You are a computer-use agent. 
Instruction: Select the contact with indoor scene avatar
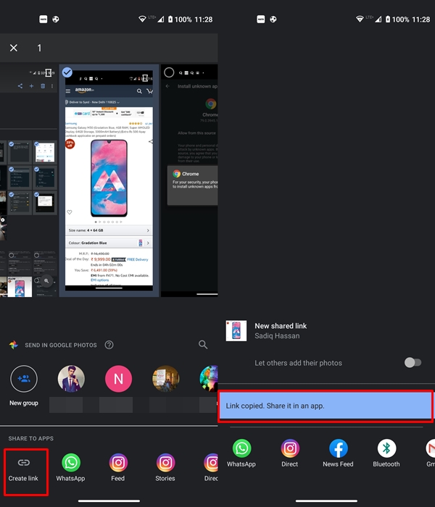(166, 379)
